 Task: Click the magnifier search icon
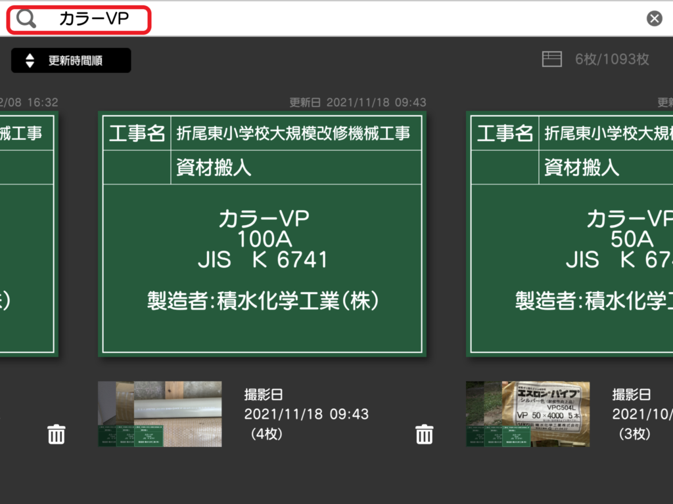pyautogui.click(x=26, y=19)
